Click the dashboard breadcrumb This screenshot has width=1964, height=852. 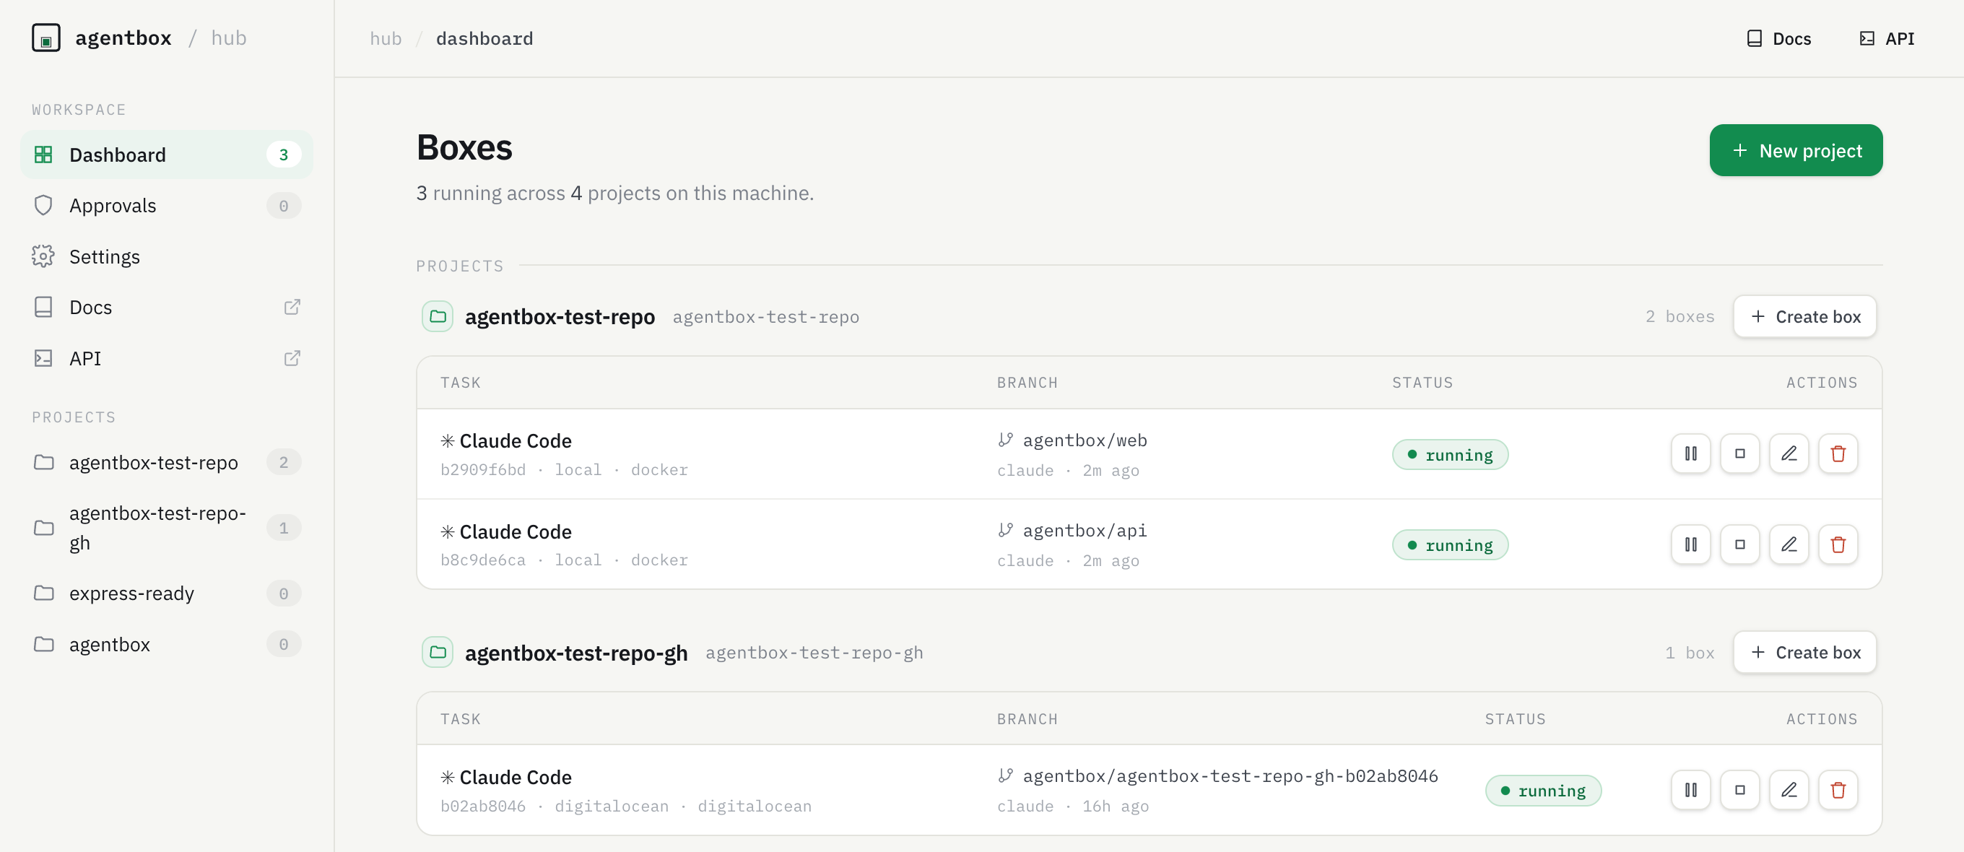(484, 38)
